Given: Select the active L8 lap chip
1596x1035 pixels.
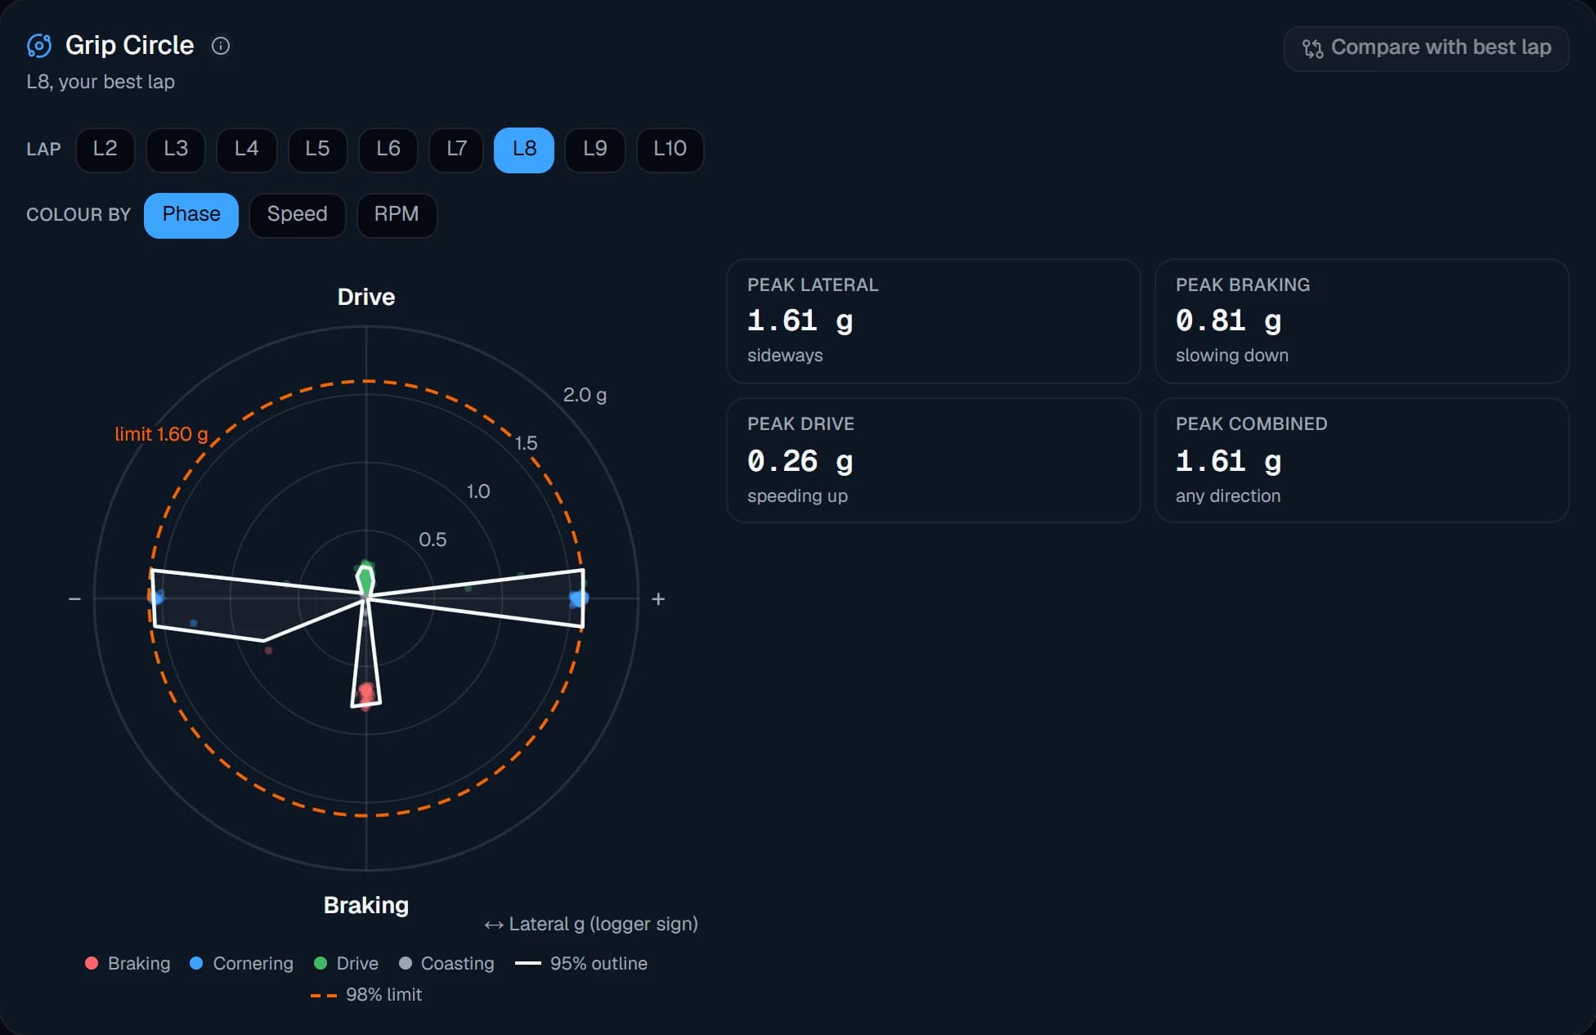Looking at the screenshot, I should (524, 149).
